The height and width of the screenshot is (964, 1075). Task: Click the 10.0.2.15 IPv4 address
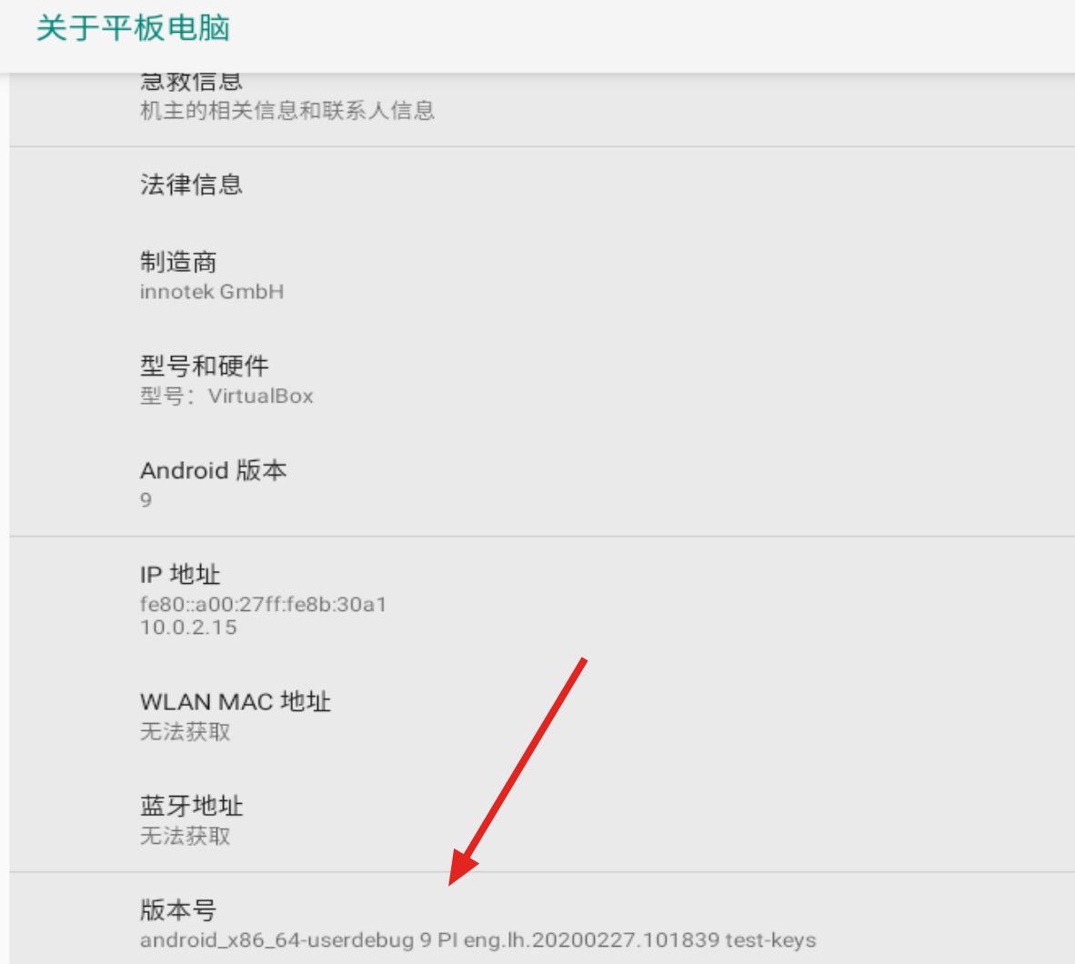click(x=188, y=628)
